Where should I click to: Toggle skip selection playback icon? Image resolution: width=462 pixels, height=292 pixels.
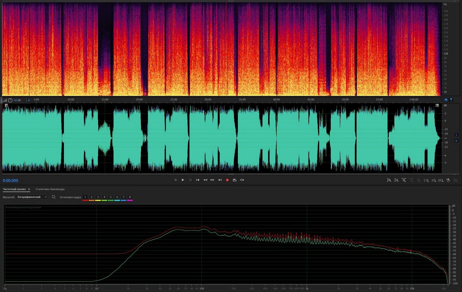pyautogui.click(x=242, y=180)
